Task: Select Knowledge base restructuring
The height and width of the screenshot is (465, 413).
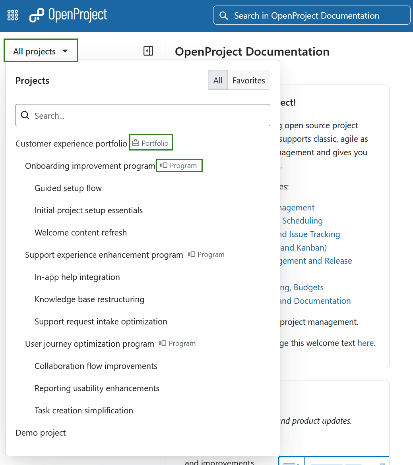Action: coord(89,299)
